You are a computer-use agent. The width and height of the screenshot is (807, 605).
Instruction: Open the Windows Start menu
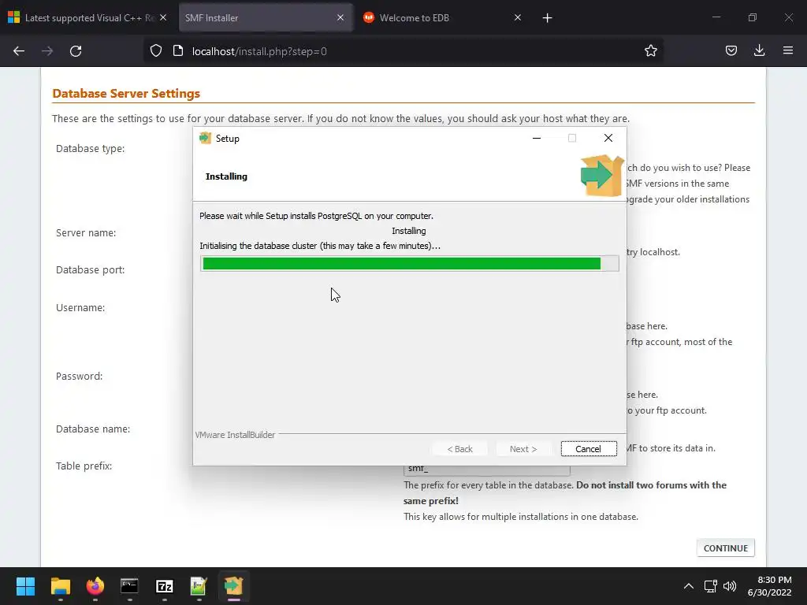click(25, 586)
